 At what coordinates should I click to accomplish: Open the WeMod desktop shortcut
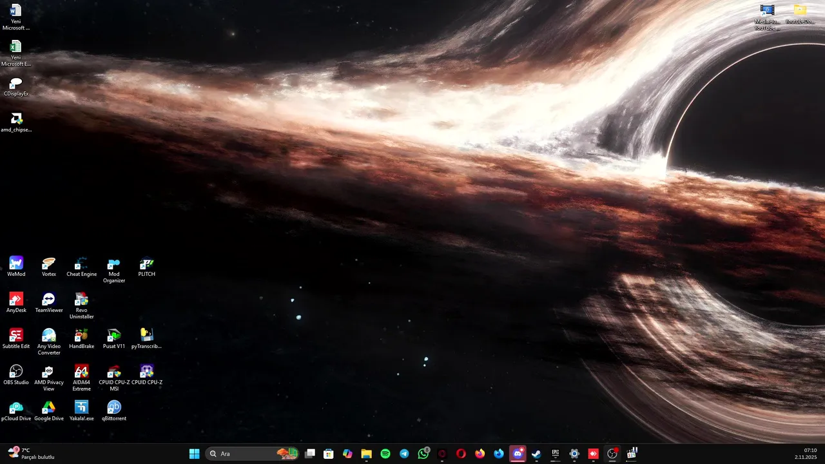16,266
